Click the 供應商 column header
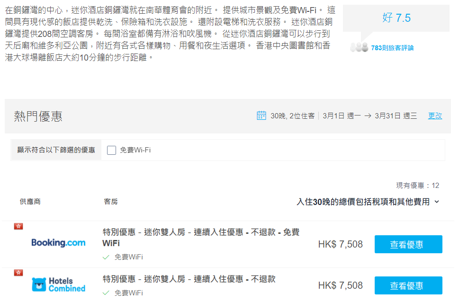 tap(30, 202)
